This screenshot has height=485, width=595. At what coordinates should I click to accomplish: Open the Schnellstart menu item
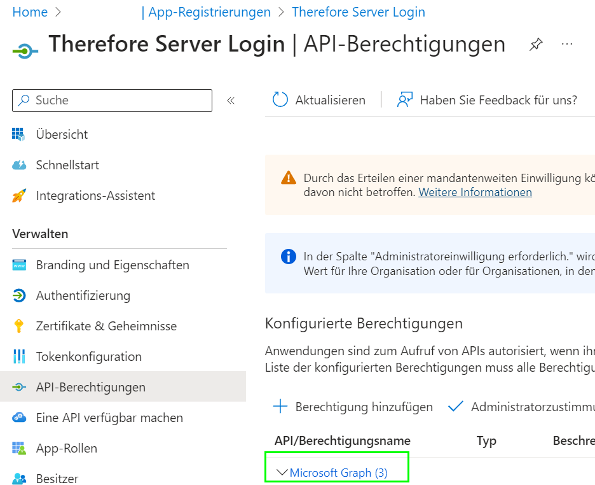(67, 165)
